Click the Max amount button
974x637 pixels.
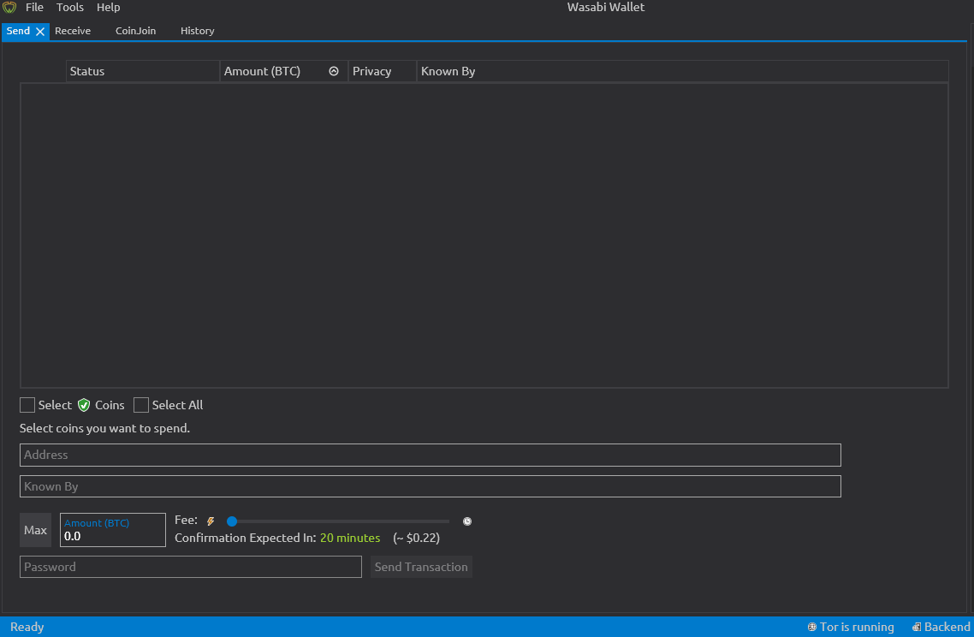(x=35, y=530)
